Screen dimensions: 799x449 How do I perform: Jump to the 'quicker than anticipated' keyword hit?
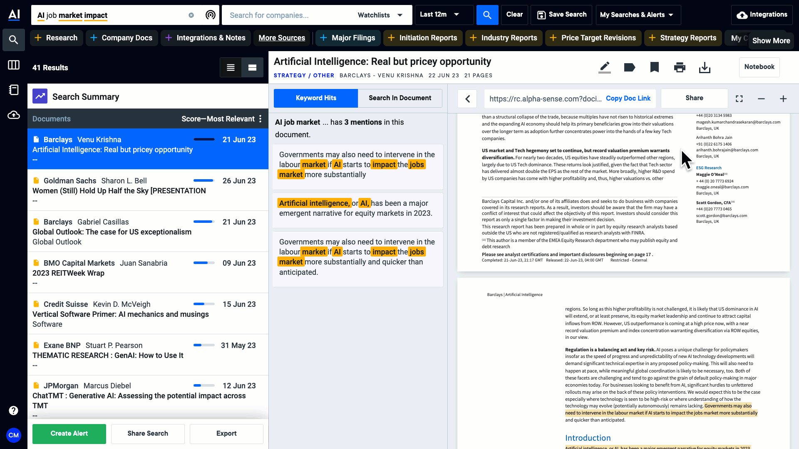[358, 259]
